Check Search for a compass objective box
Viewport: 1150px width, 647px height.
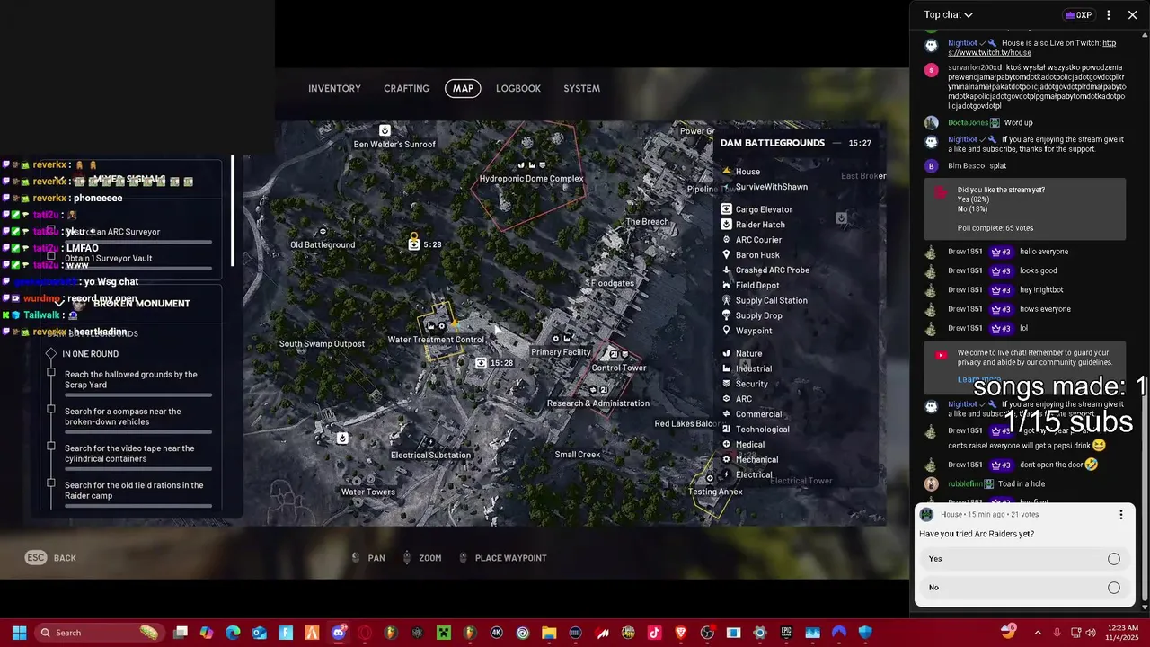pyautogui.click(x=51, y=410)
